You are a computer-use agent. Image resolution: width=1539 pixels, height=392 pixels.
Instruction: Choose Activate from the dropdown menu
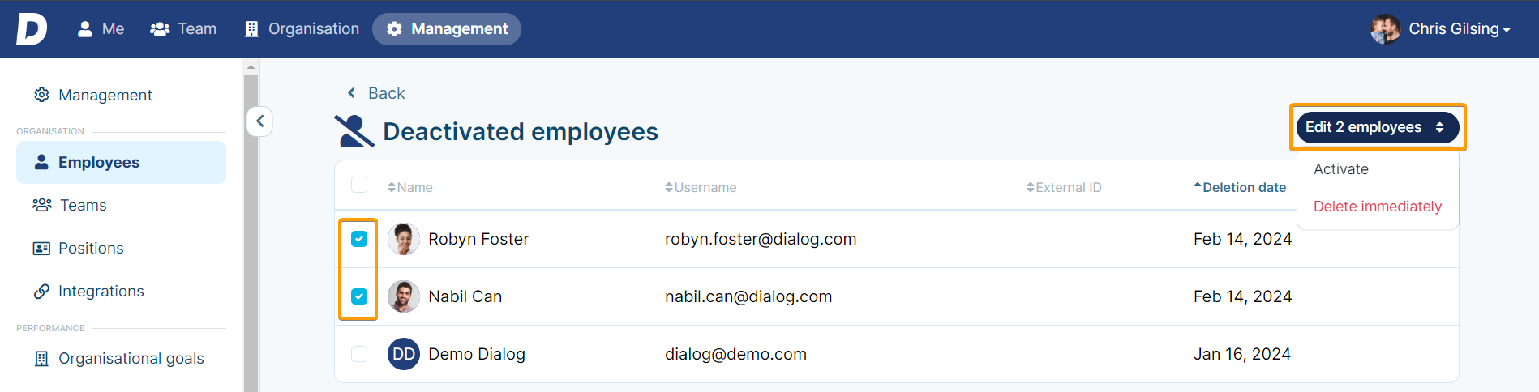[1341, 169]
